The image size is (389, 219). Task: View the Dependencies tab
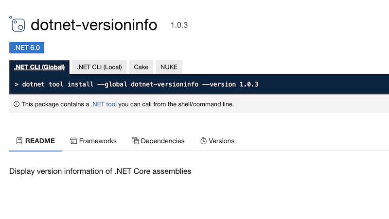(159, 141)
